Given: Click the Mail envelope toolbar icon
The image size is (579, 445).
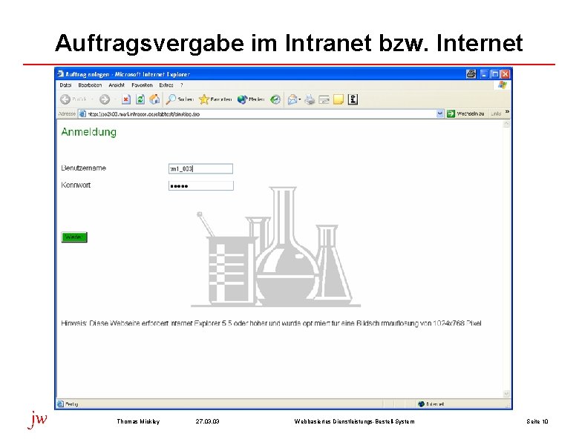Looking at the screenshot, I should tap(292, 99).
